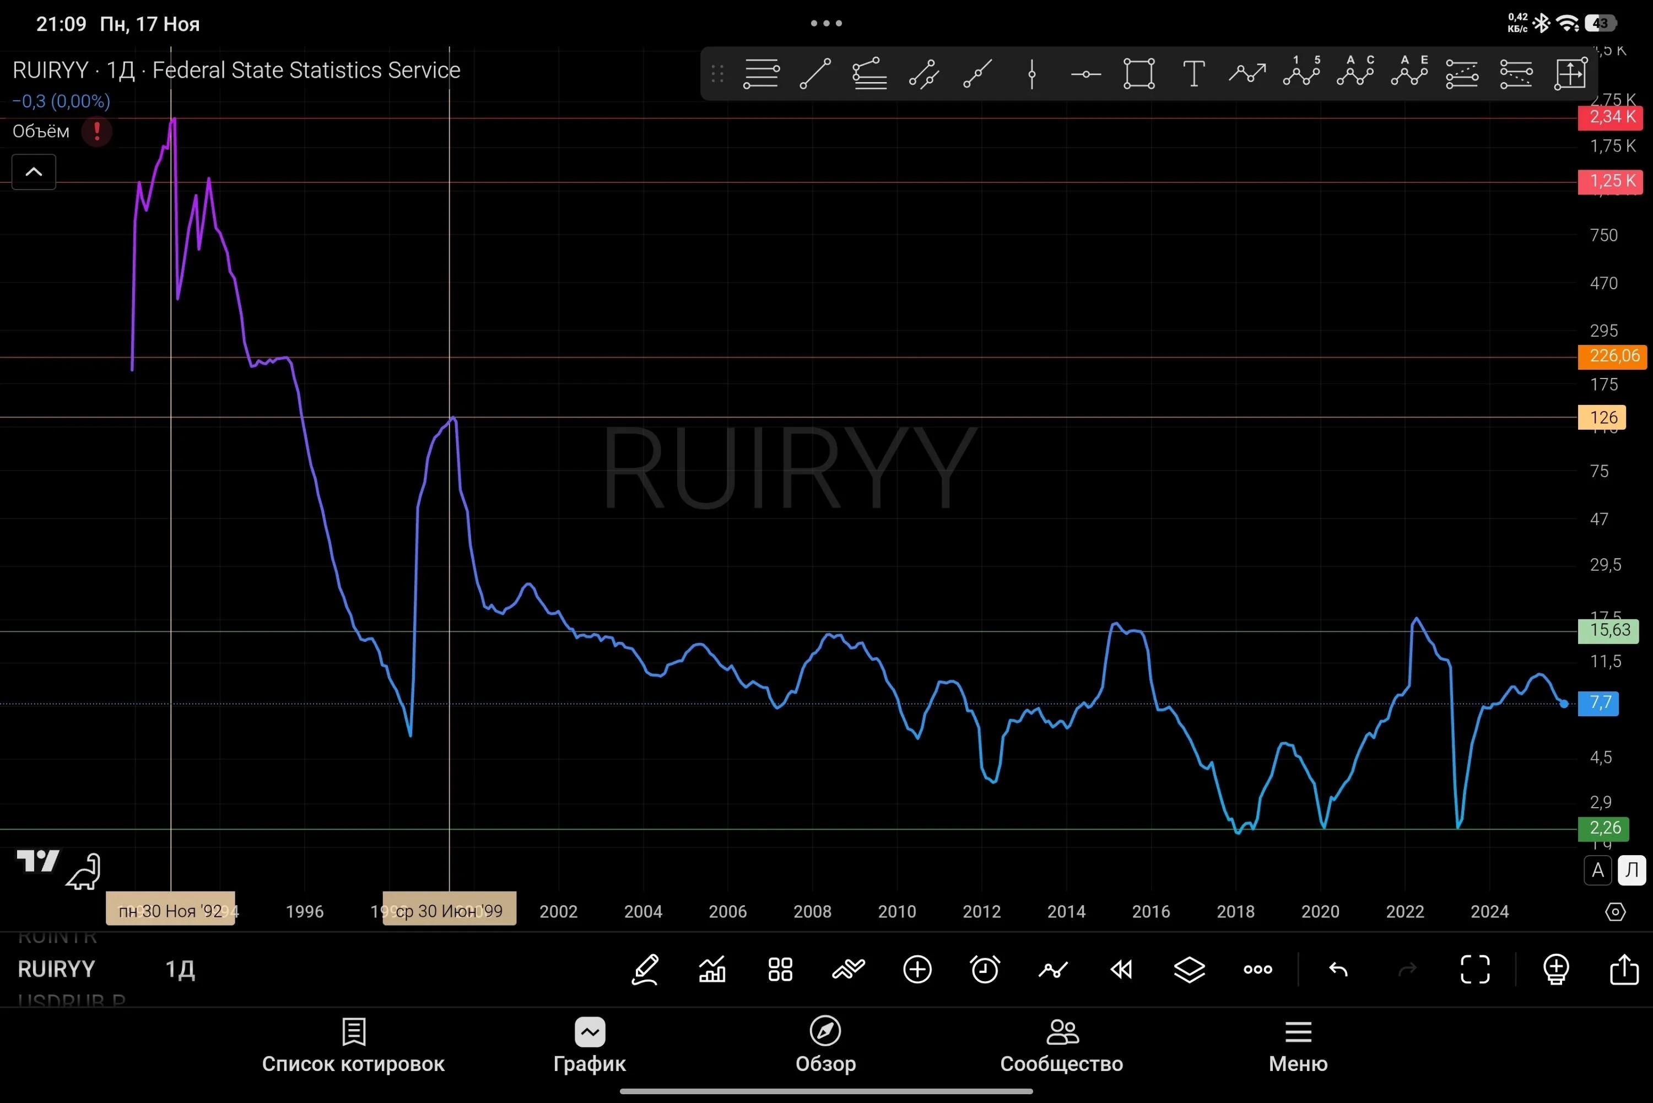Viewport: 1653px width, 1103px height.
Task: Tap the three-dot multitasking menu at top
Action: 827,23
